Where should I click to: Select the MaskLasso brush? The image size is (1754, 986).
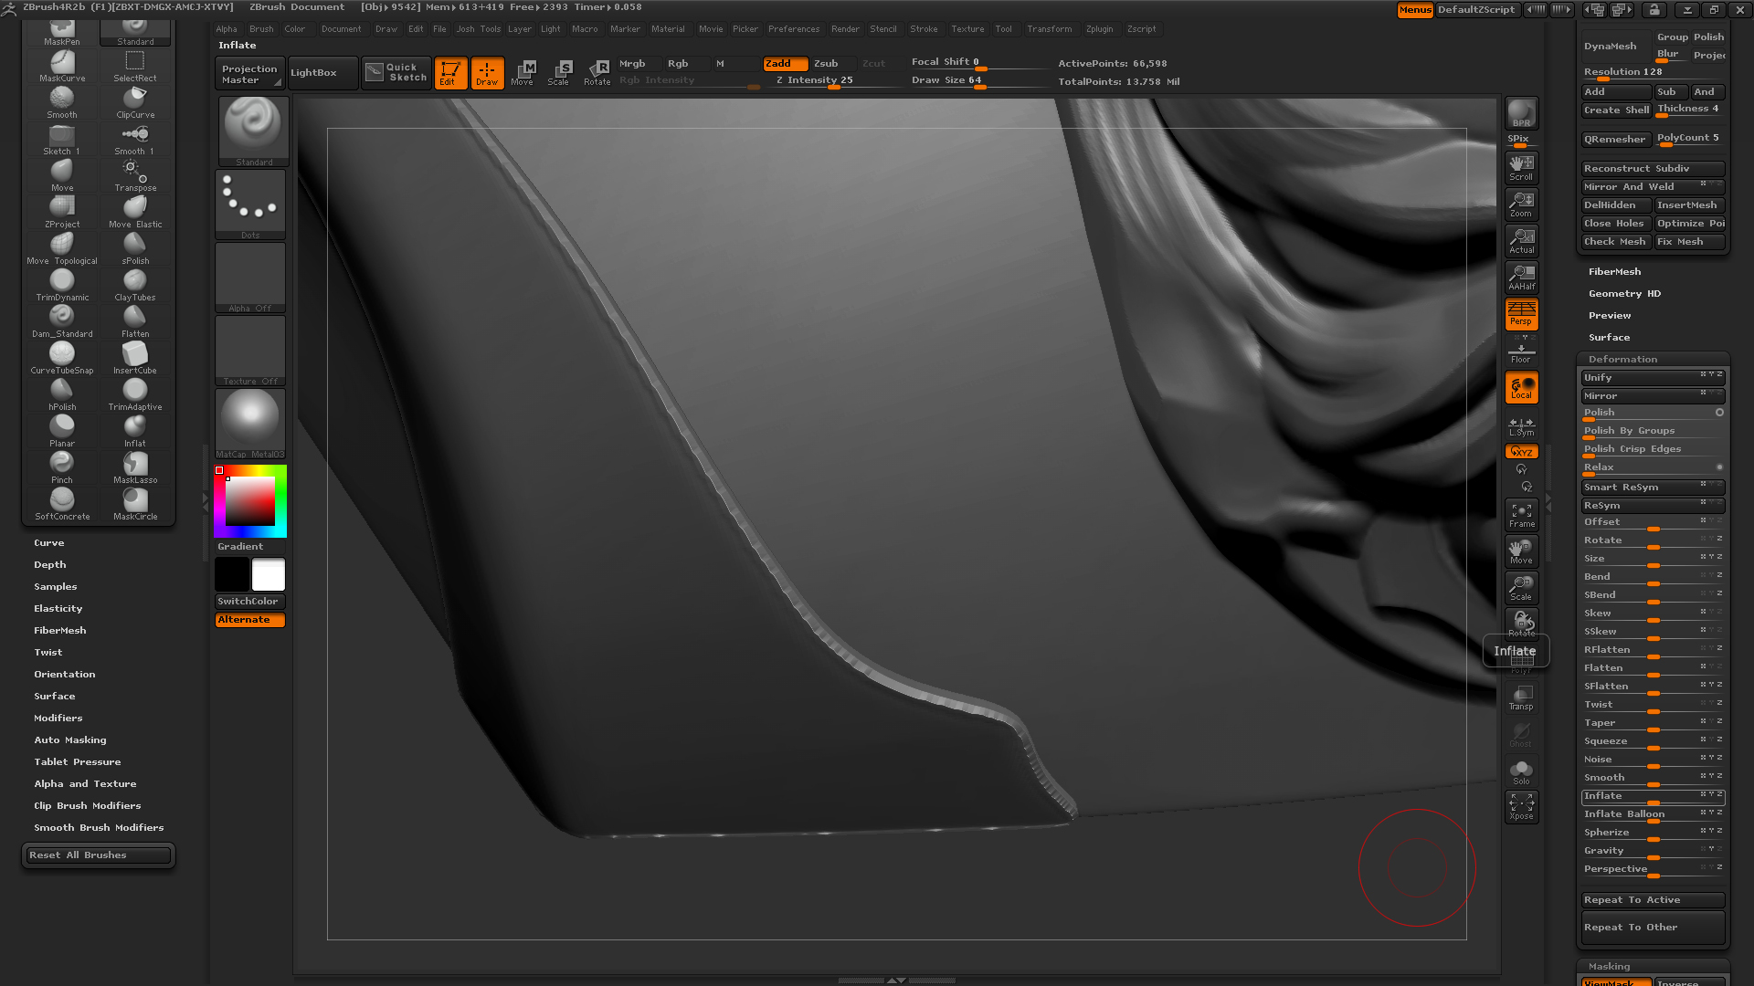(135, 467)
